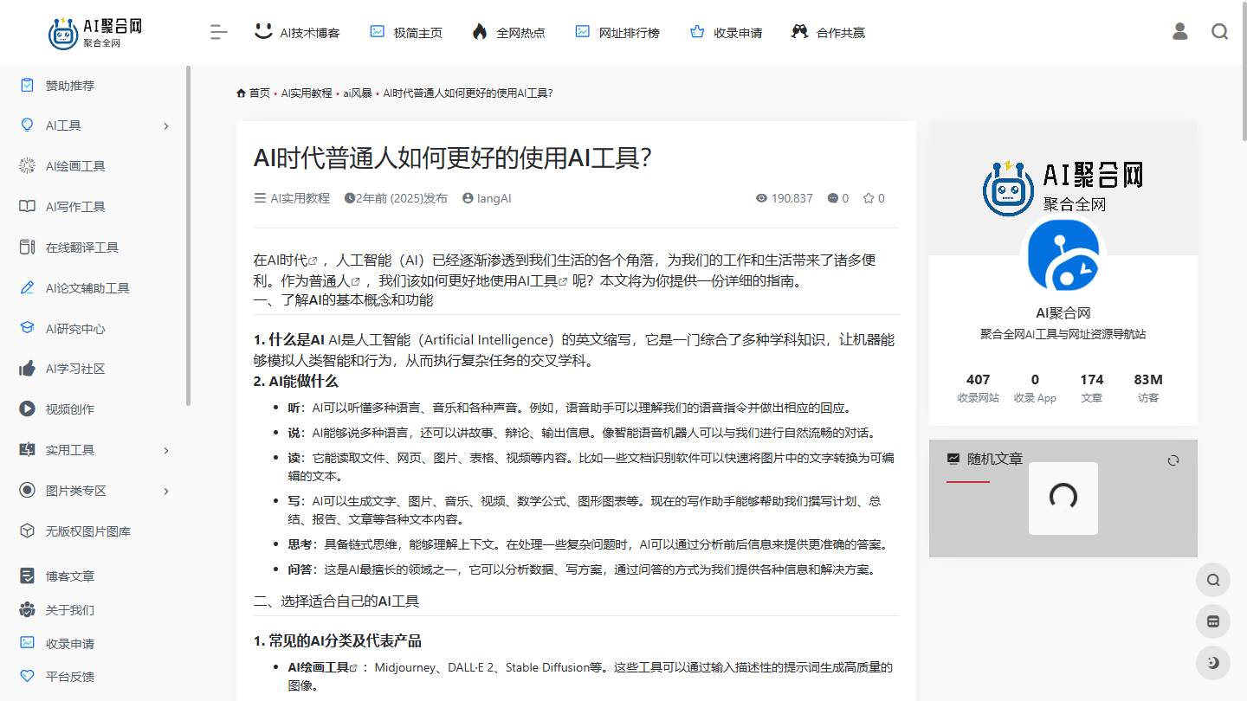This screenshot has height=701, width=1247.
Task: Click the header search magnifier icon
Action: click(x=1219, y=32)
